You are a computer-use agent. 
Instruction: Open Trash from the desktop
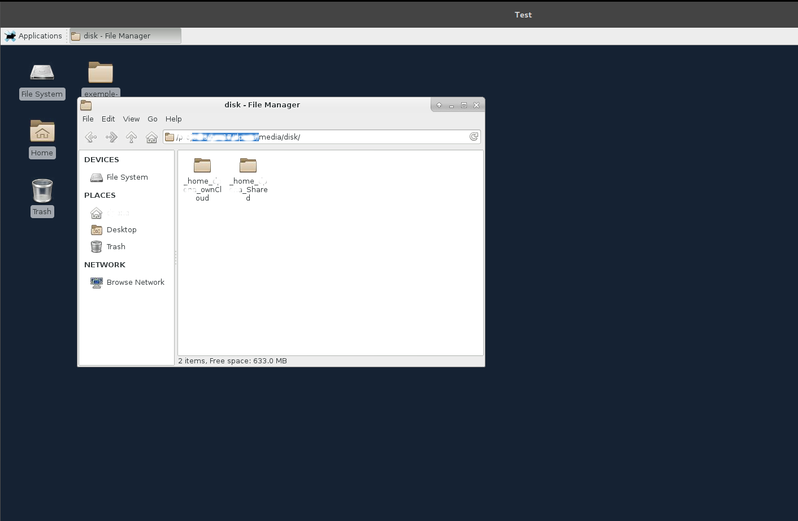[x=42, y=190]
